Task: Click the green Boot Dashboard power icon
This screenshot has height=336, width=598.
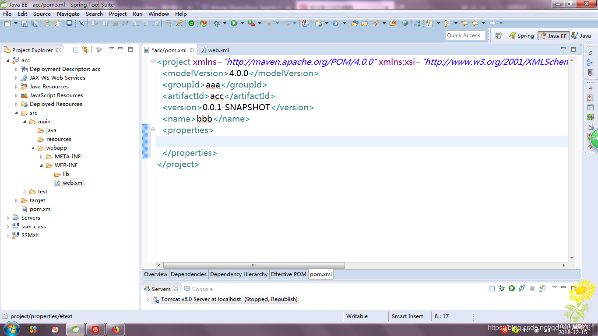Action: point(191,23)
